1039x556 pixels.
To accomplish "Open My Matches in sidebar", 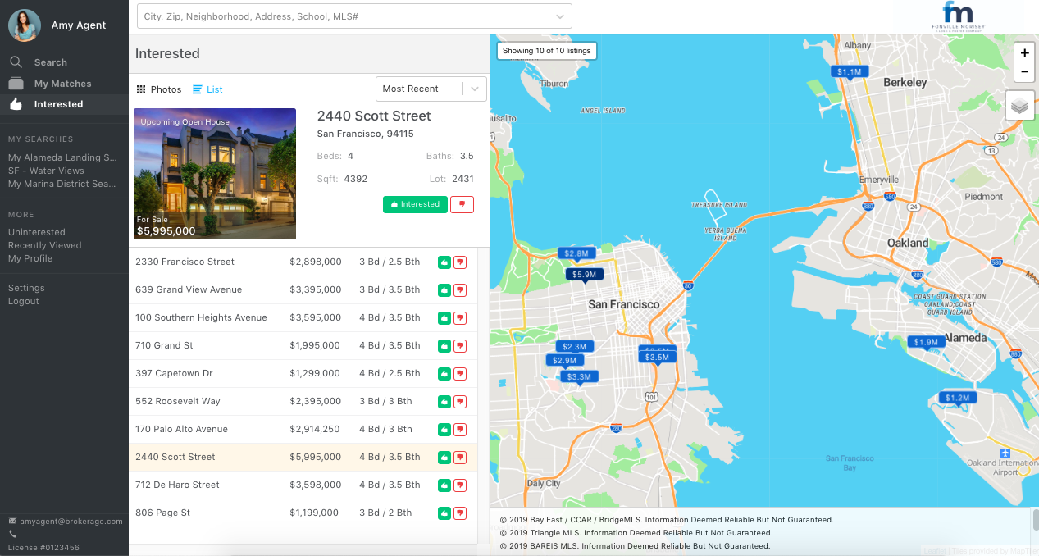I will tap(62, 84).
